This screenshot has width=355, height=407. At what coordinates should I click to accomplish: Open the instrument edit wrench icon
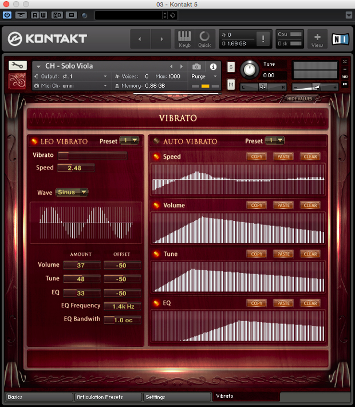click(17, 65)
